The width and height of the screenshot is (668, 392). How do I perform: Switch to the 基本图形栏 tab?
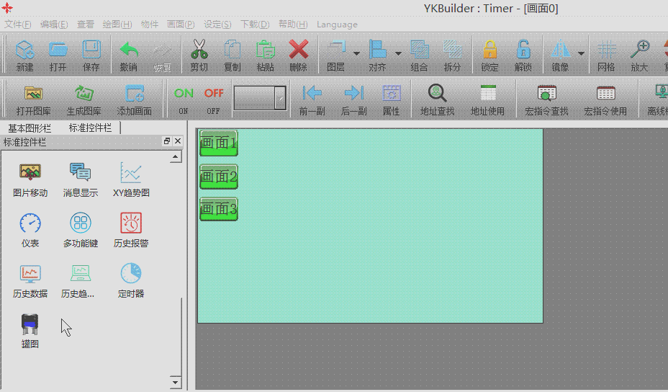coord(30,128)
